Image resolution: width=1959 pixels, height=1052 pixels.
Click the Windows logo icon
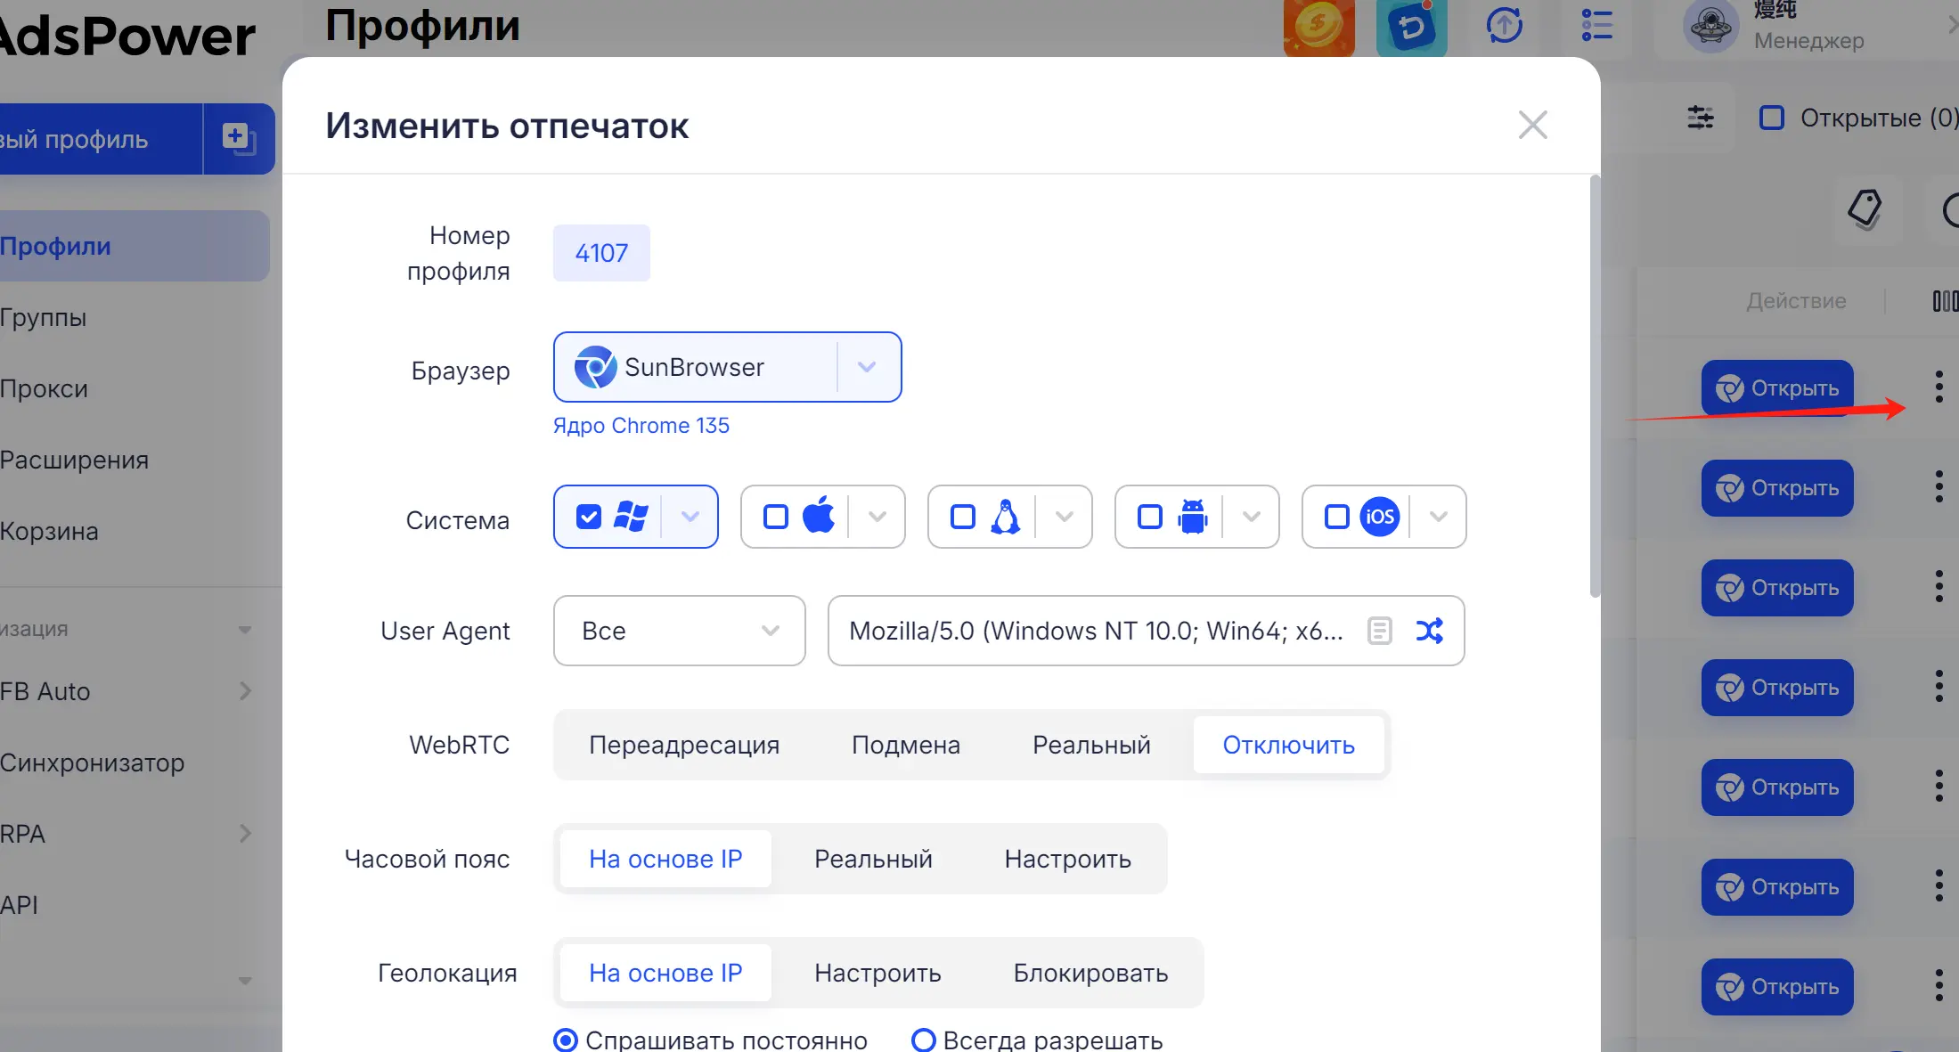[x=632, y=517]
